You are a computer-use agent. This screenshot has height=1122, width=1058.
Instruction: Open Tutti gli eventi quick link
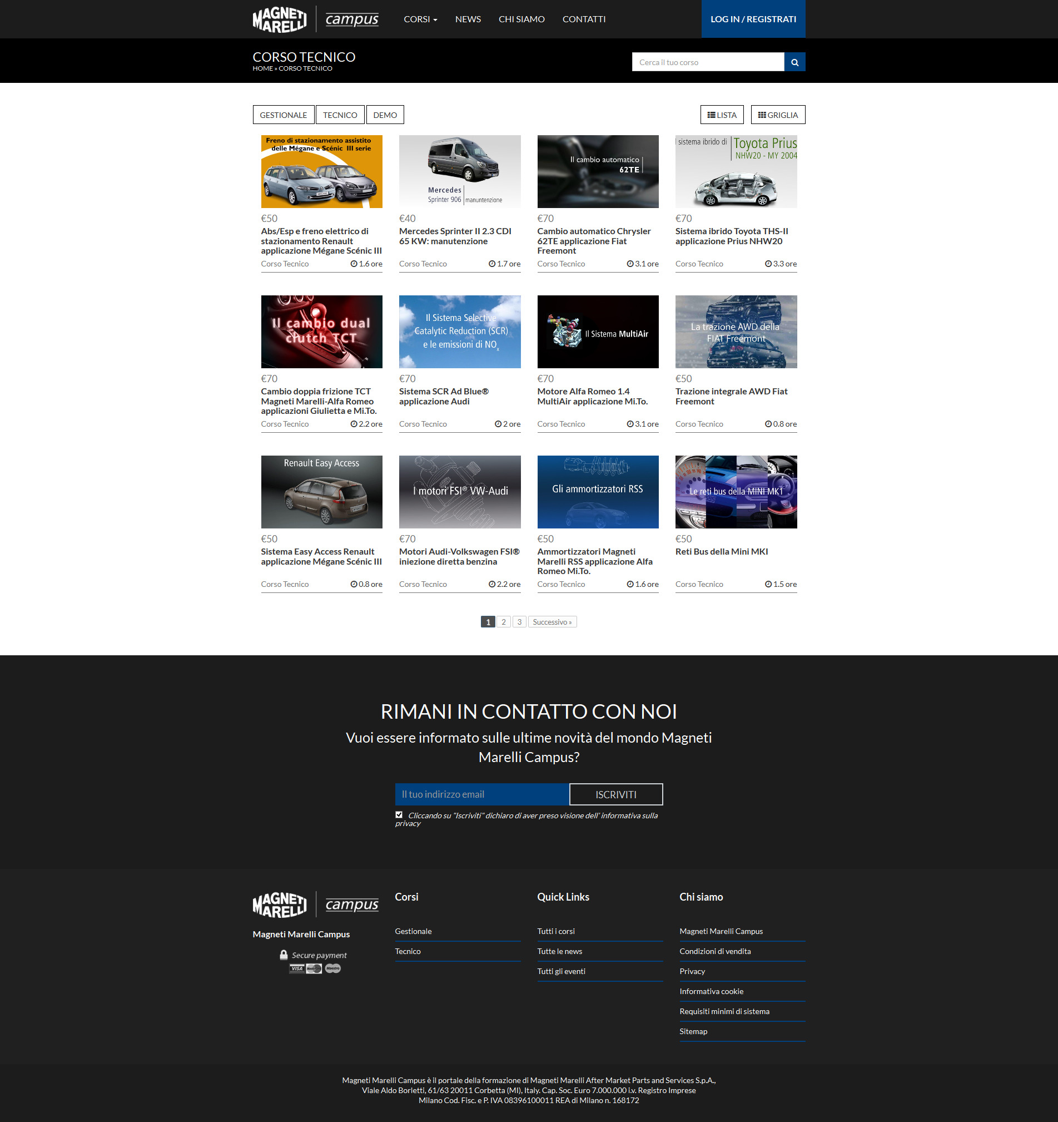click(561, 971)
